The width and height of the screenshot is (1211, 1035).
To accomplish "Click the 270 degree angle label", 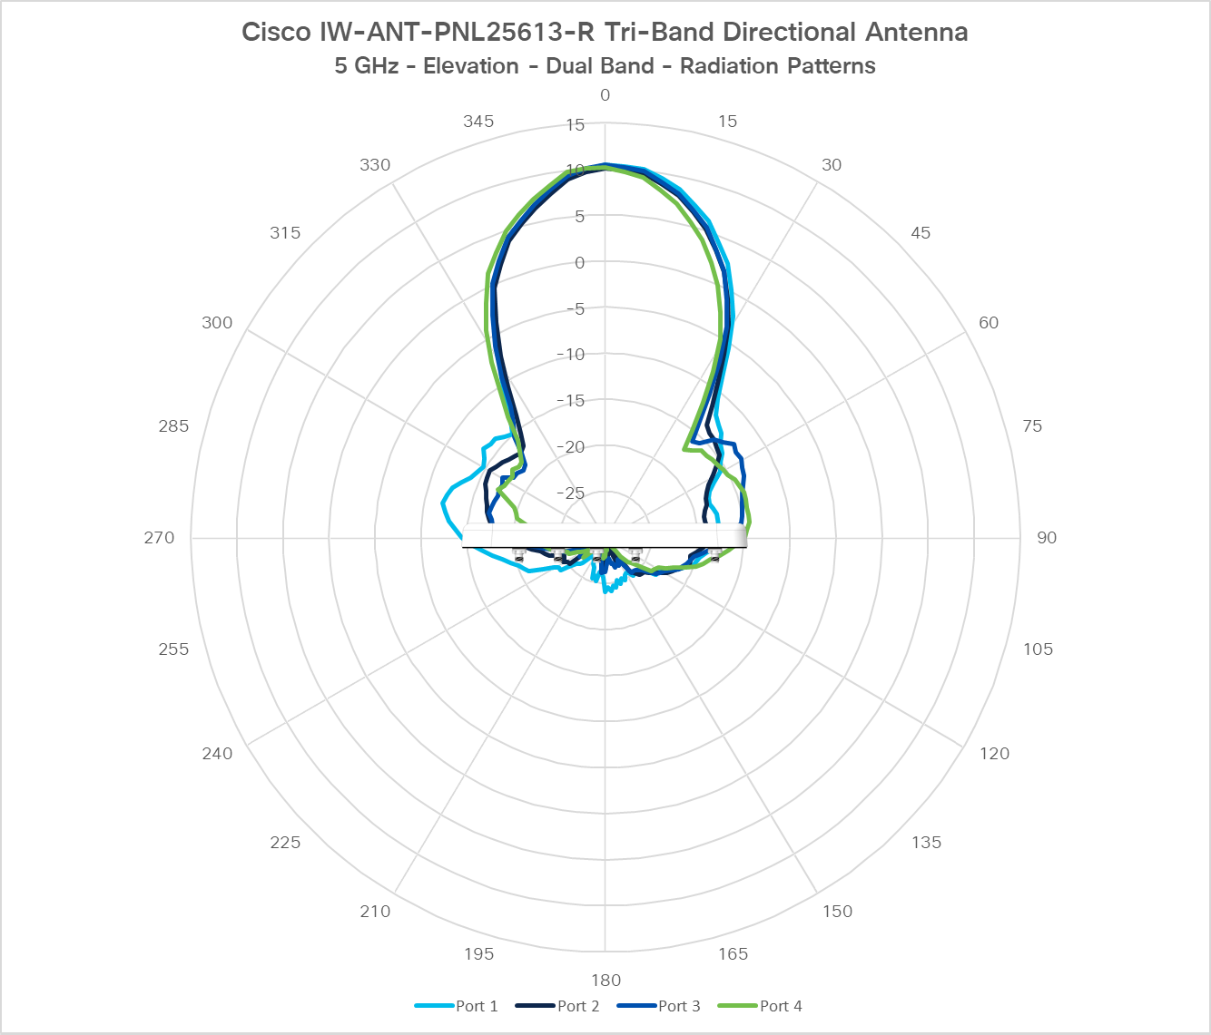I will (x=159, y=538).
